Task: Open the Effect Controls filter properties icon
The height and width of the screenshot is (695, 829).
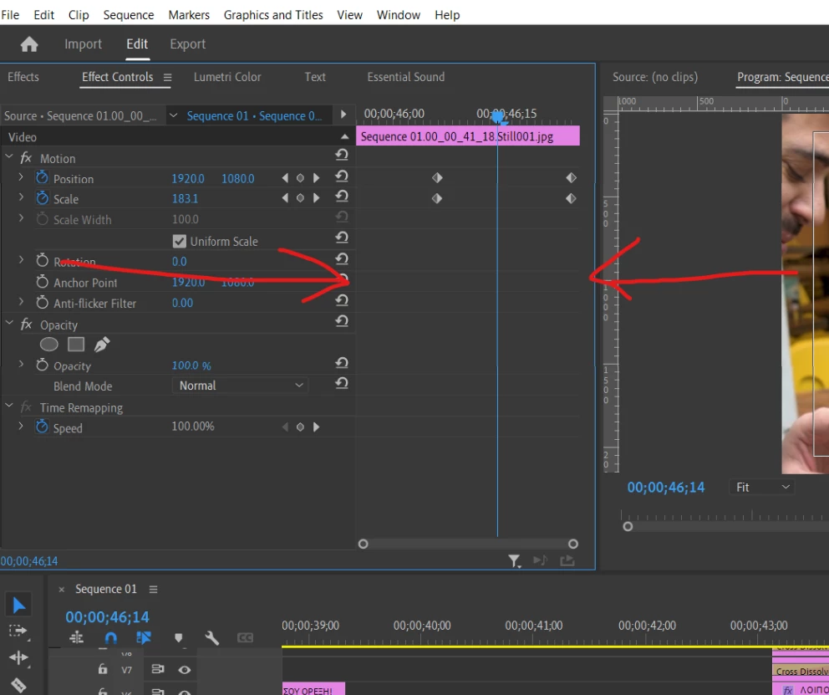Action: click(x=514, y=560)
